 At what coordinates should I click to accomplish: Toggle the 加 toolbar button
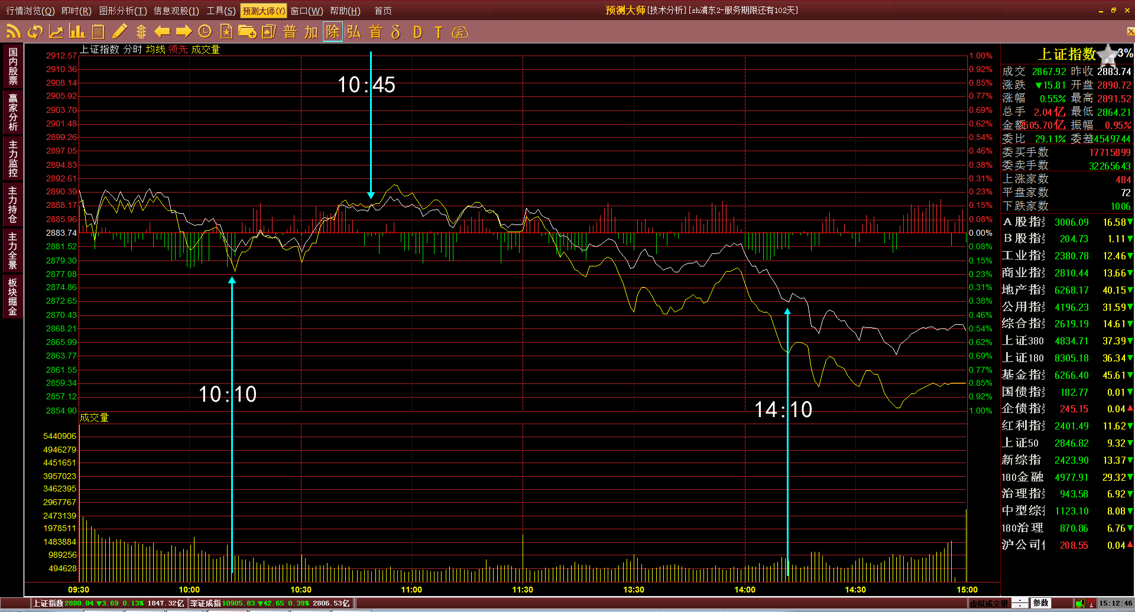(x=312, y=32)
